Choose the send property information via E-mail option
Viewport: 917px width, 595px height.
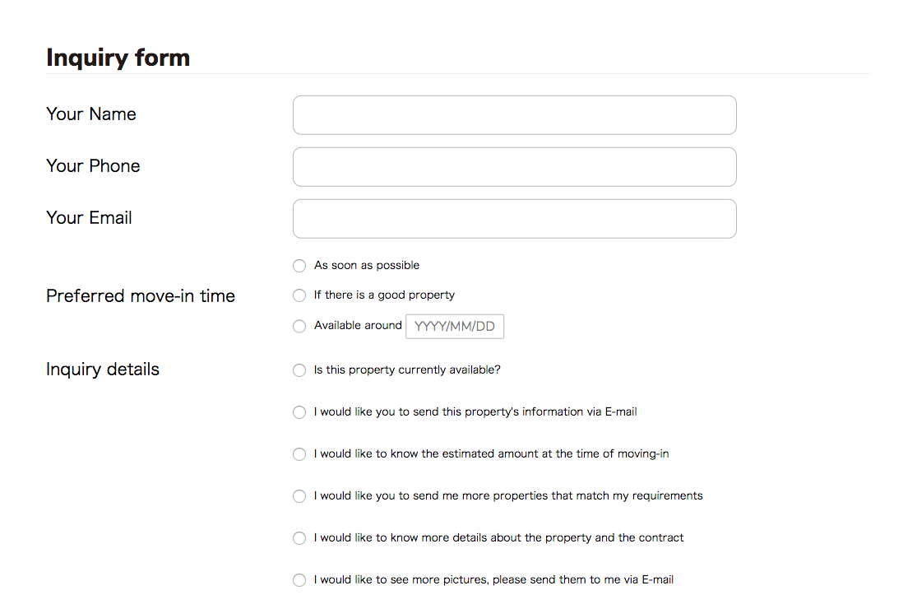click(x=299, y=412)
